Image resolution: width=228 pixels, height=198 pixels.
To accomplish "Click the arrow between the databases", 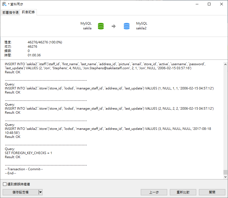I will pyautogui.click(x=114, y=26).
